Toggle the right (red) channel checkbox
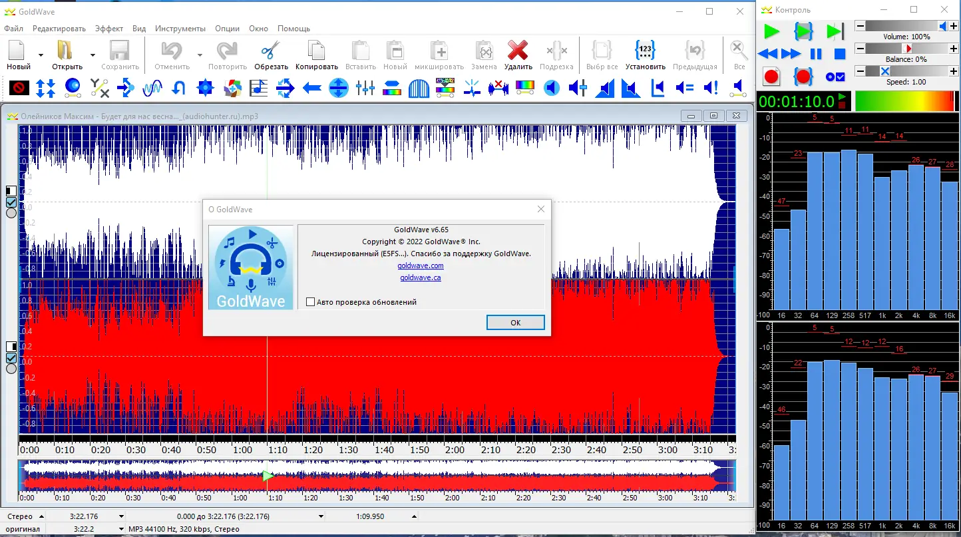961x537 pixels. tap(11, 358)
